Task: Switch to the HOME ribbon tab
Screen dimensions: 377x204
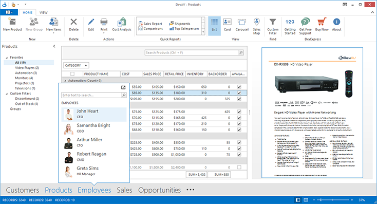Action: pos(27,12)
